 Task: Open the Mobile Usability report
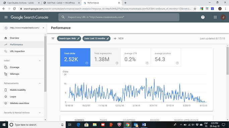tap(22, 90)
